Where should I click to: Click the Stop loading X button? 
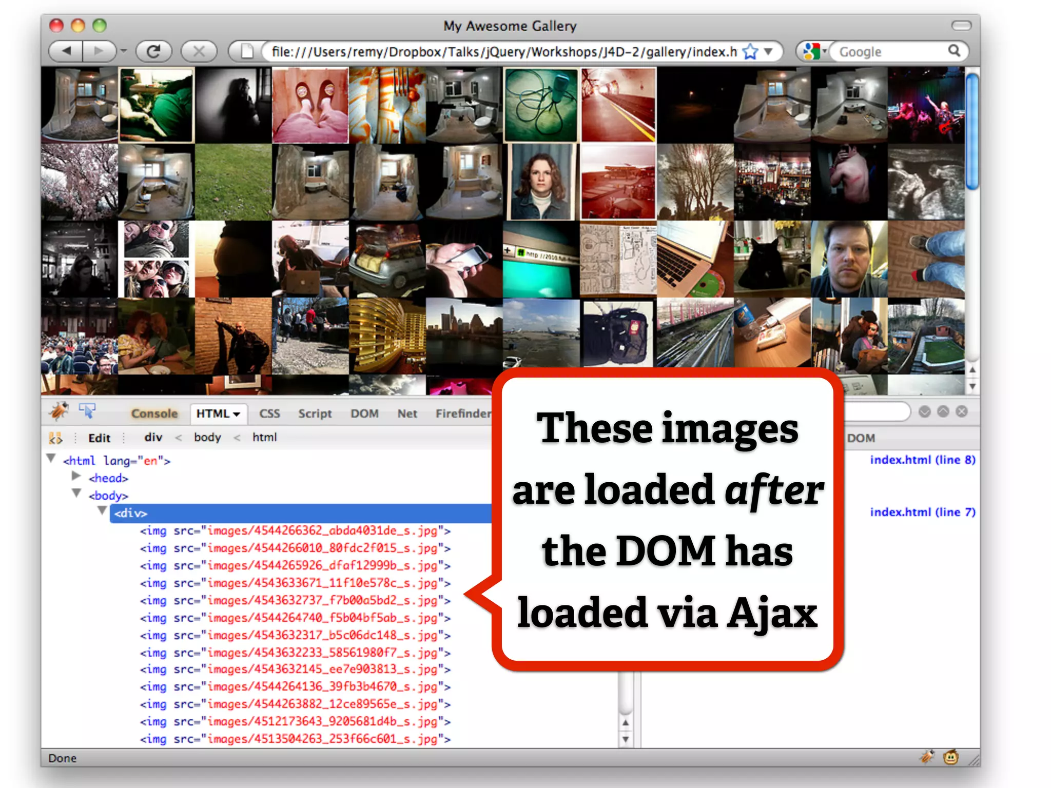click(199, 51)
